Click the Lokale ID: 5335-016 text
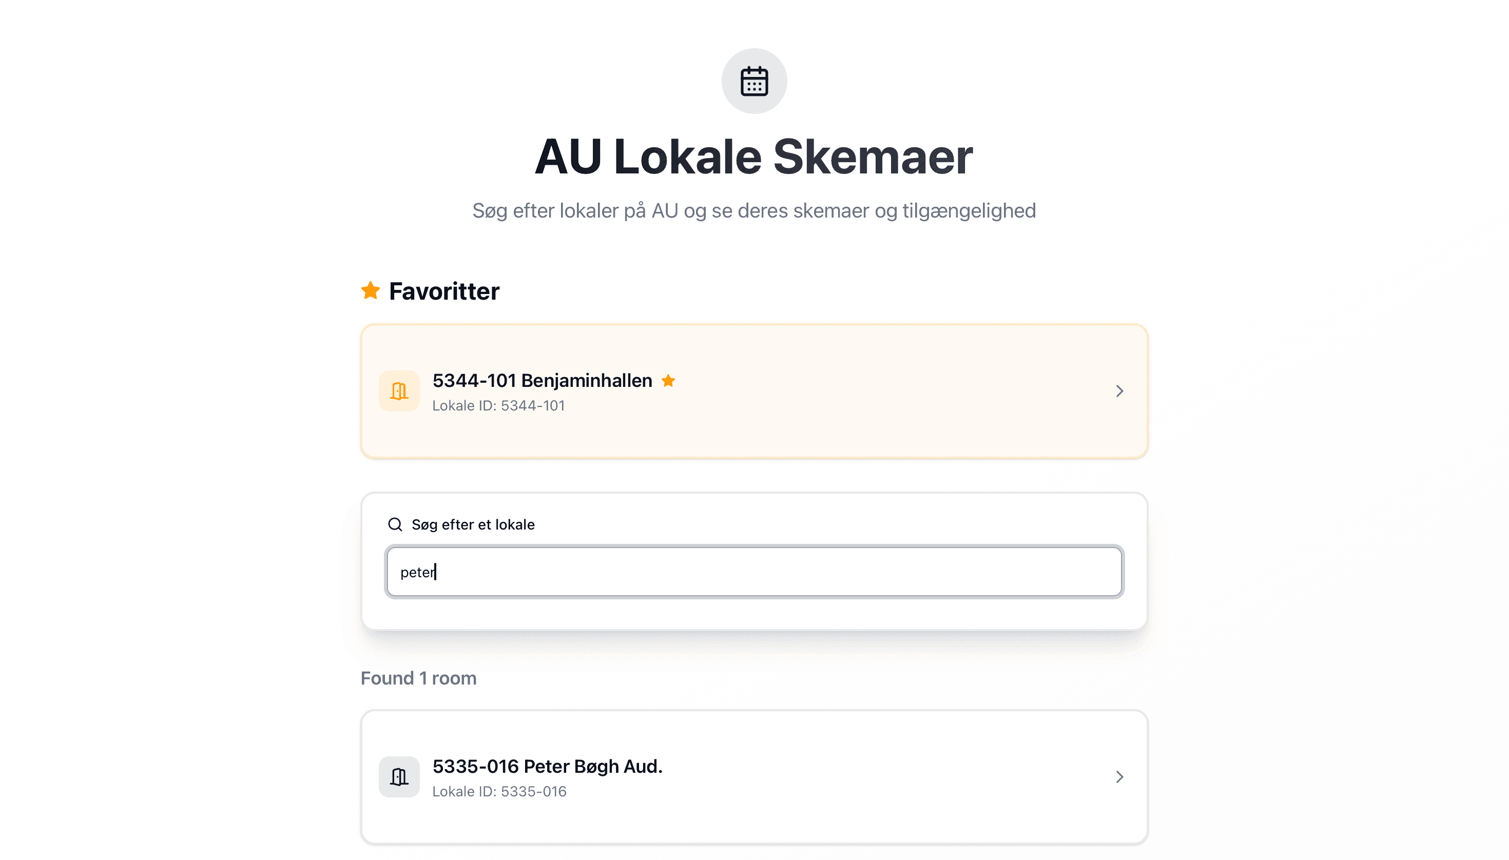Screen dimensions: 1509x860 pyautogui.click(x=500, y=791)
